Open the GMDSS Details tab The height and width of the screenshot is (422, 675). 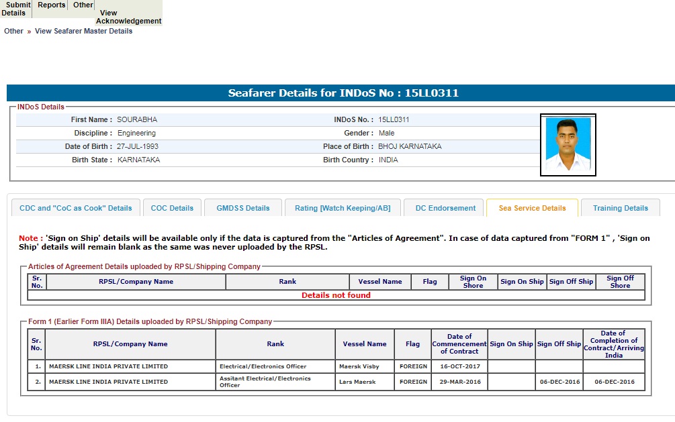point(243,208)
